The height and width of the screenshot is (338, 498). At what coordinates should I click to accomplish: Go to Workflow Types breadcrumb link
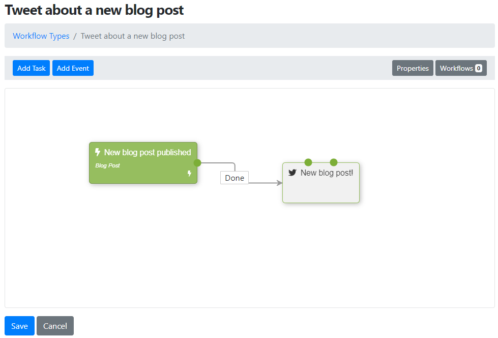coord(41,36)
